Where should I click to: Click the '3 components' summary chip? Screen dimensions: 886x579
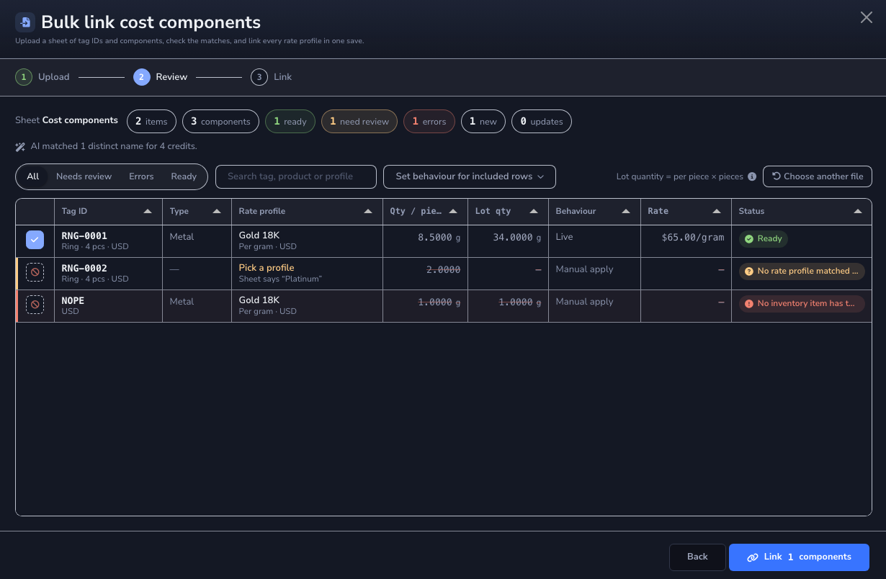[220, 122]
